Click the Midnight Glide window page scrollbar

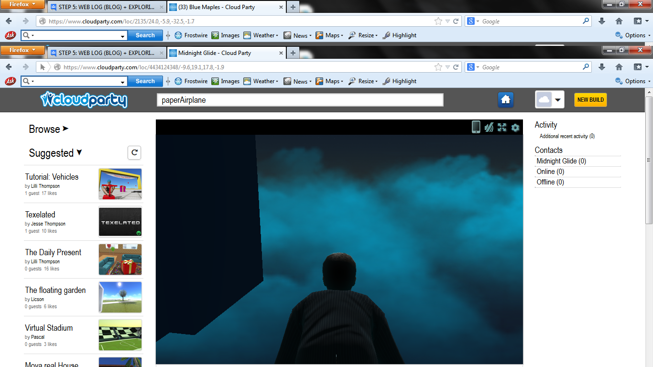click(x=649, y=160)
